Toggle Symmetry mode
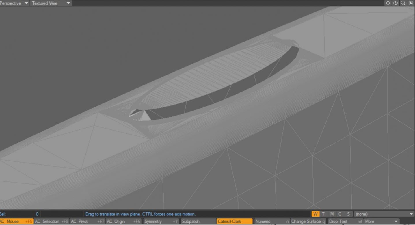This screenshot has height=225, width=415. pos(161,222)
